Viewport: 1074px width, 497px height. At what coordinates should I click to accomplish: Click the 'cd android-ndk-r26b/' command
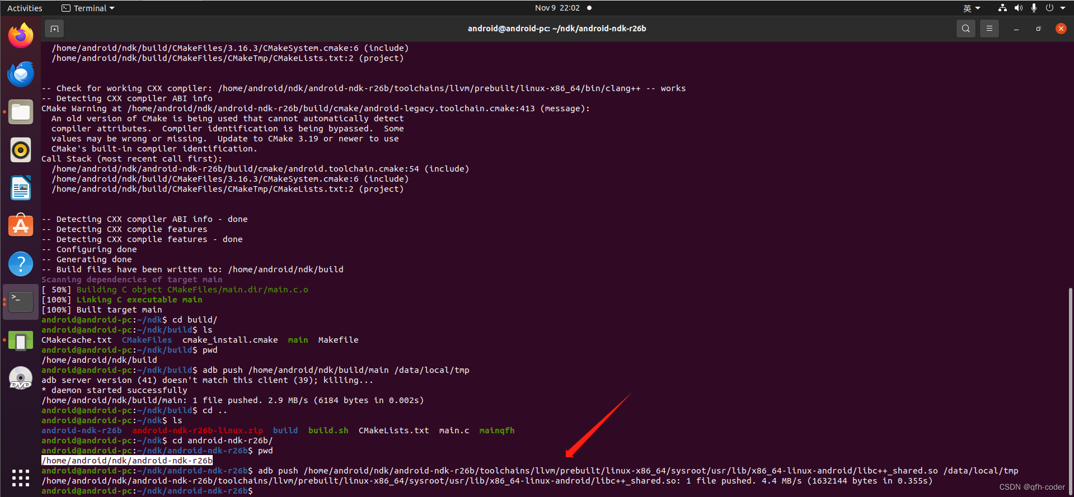tap(223, 441)
